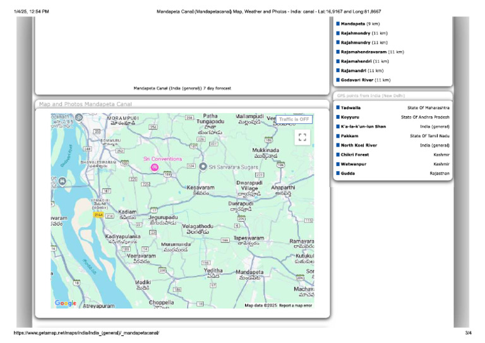Click the Report a map error link
Image resolution: width=485 pixels, height=343 pixels.
click(x=296, y=305)
